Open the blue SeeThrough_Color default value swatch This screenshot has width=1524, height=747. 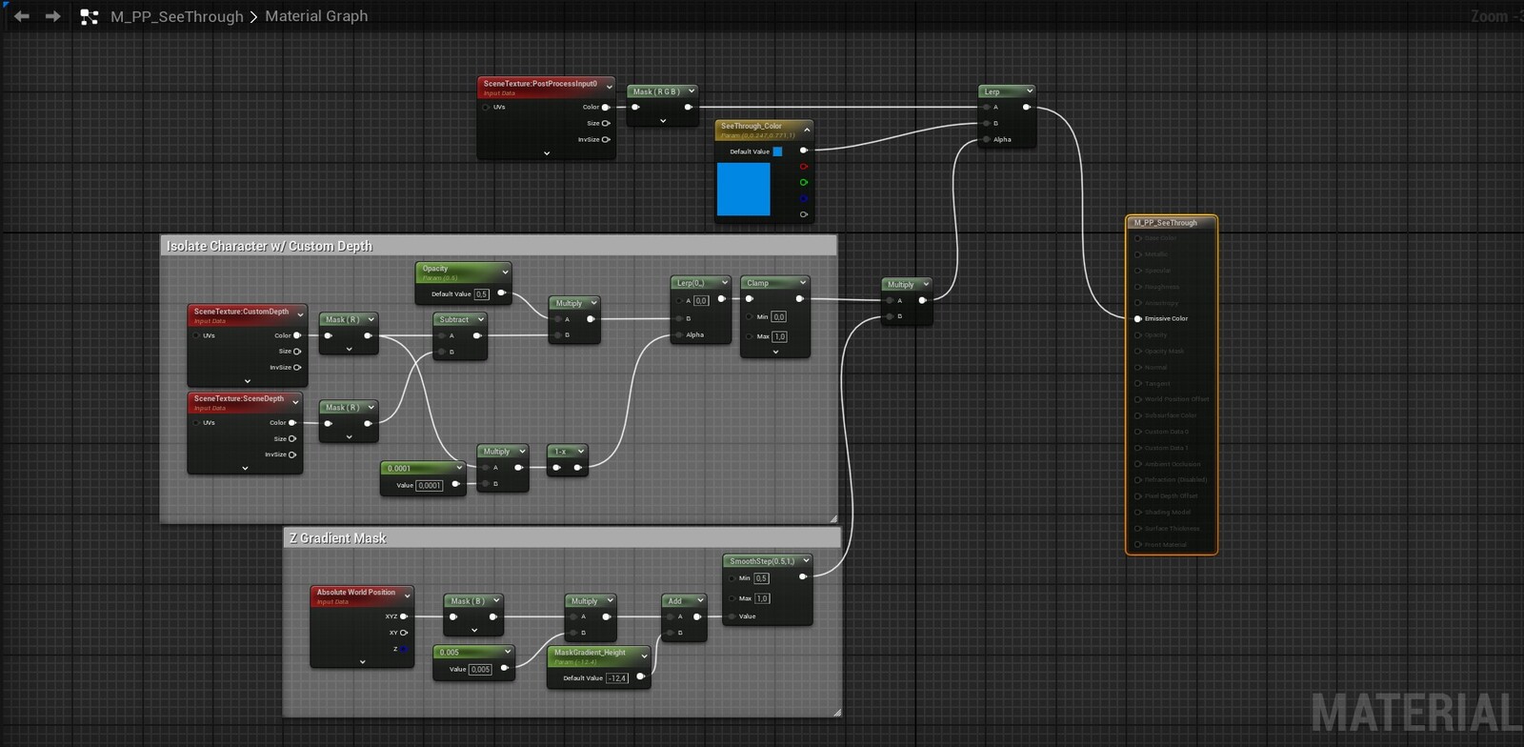777,151
